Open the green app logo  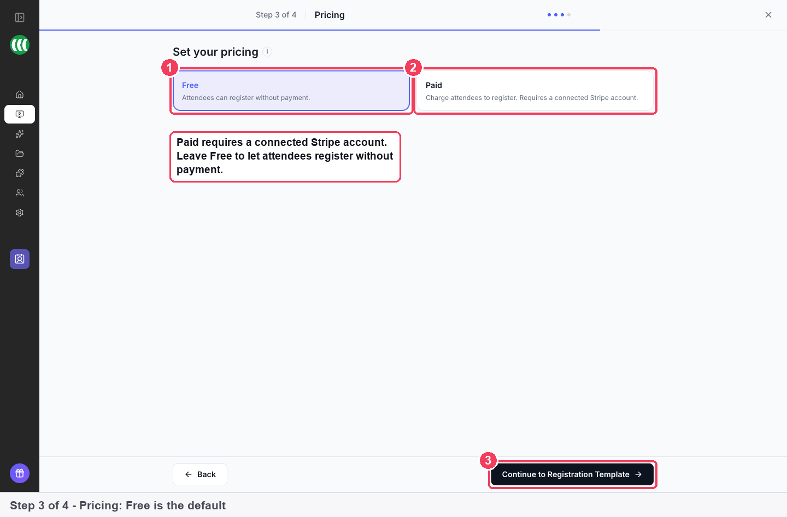point(20,45)
